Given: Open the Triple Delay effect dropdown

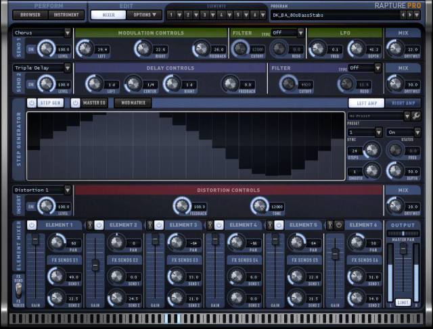Looking at the screenshot, I should [68, 68].
